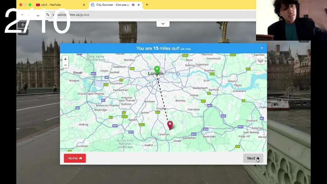Click the London label on the map

click(156, 74)
